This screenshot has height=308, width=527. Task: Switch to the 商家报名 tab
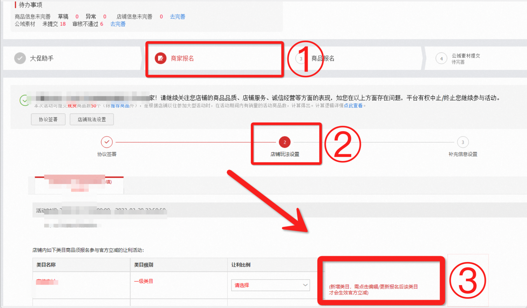[x=182, y=58]
